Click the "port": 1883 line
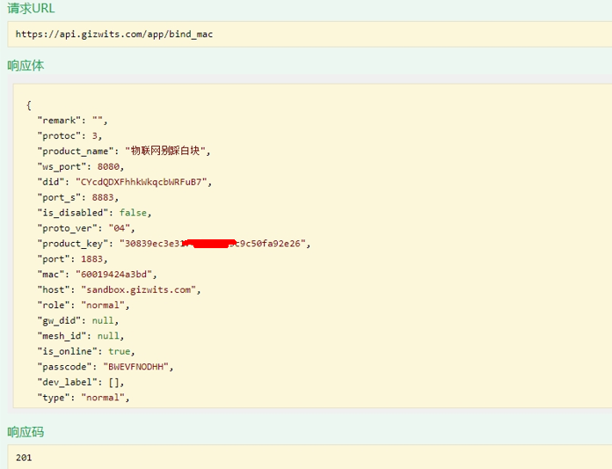This screenshot has width=612, height=469. pos(72,259)
